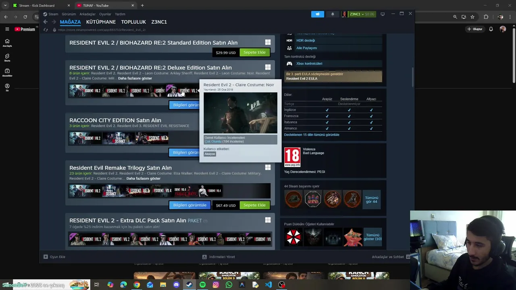Open Steam announcements megaphone button

318,14
